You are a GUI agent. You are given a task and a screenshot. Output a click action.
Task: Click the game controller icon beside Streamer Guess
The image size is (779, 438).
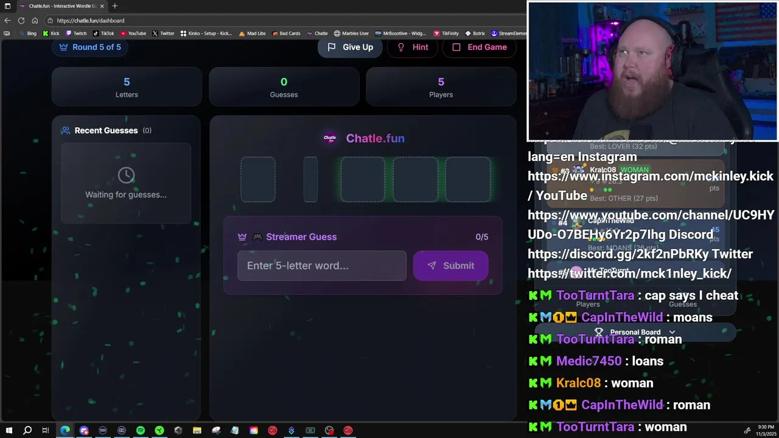257,237
